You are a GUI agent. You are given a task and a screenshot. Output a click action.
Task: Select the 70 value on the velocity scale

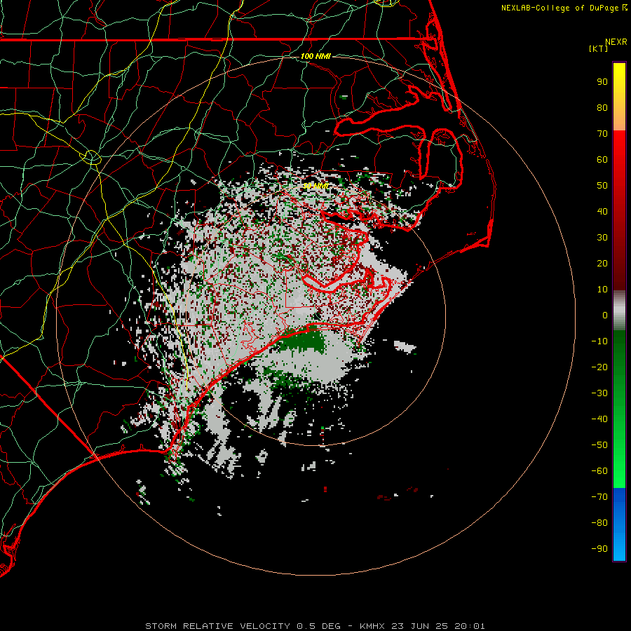pyautogui.click(x=602, y=134)
